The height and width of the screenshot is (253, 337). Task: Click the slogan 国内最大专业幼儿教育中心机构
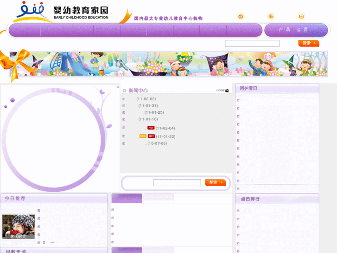pos(168,19)
